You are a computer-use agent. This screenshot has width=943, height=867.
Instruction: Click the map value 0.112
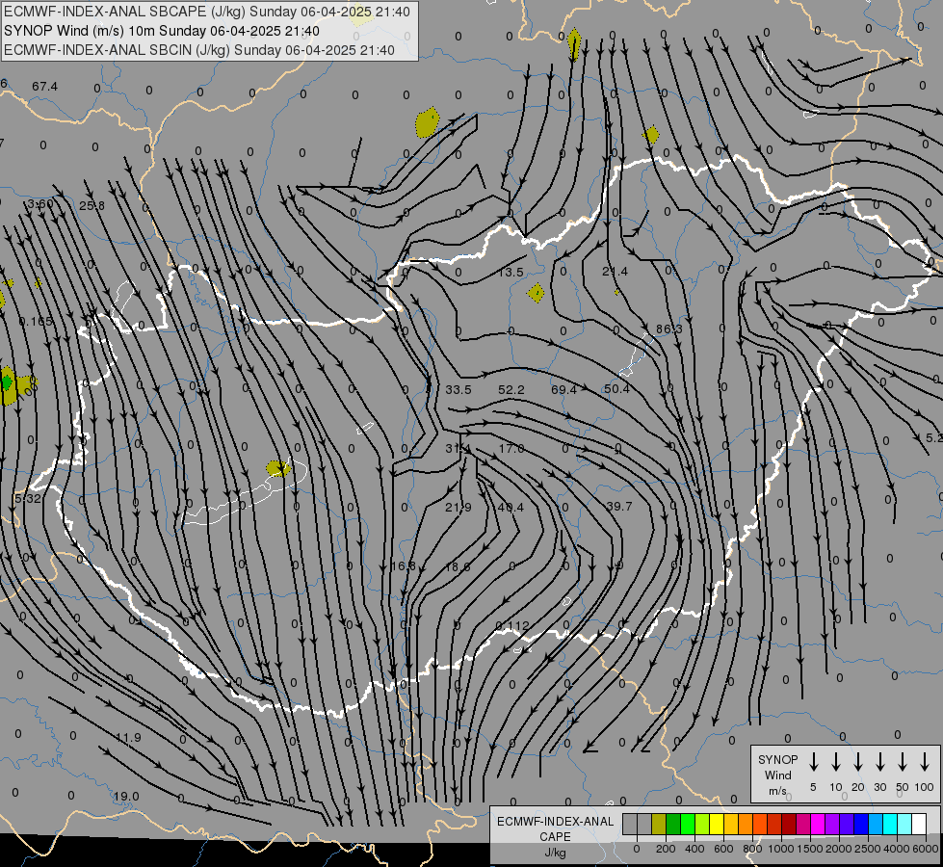click(x=512, y=626)
